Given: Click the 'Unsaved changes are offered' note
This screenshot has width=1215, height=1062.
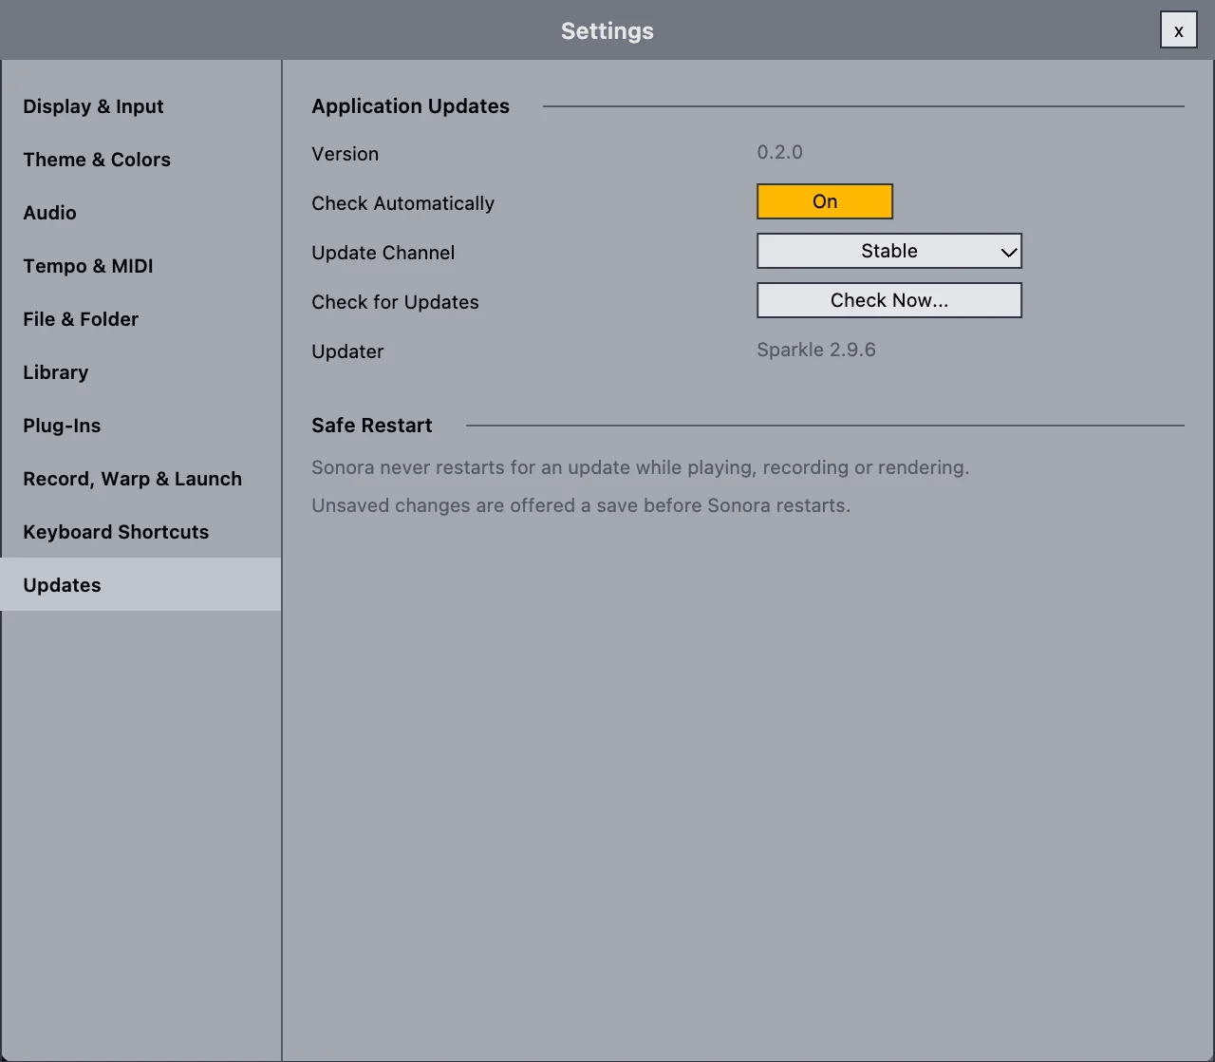Looking at the screenshot, I should tap(581, 505).
